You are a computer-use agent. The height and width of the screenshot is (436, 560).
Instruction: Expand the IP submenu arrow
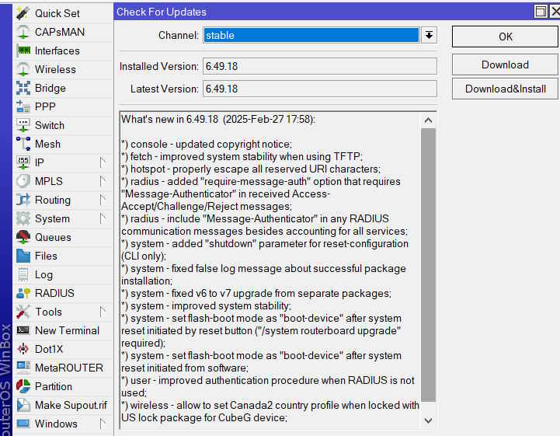coord(103,162)
